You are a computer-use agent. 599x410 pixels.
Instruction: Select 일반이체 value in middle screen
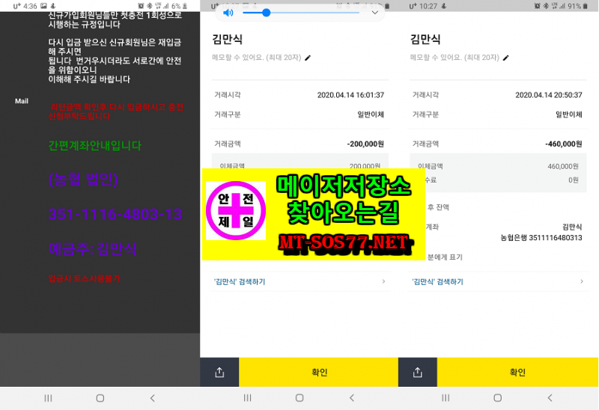click(x=371, y=114)
